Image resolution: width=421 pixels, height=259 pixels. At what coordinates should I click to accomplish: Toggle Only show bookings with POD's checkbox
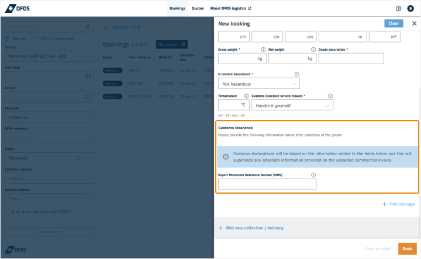(x=7, y=212)
